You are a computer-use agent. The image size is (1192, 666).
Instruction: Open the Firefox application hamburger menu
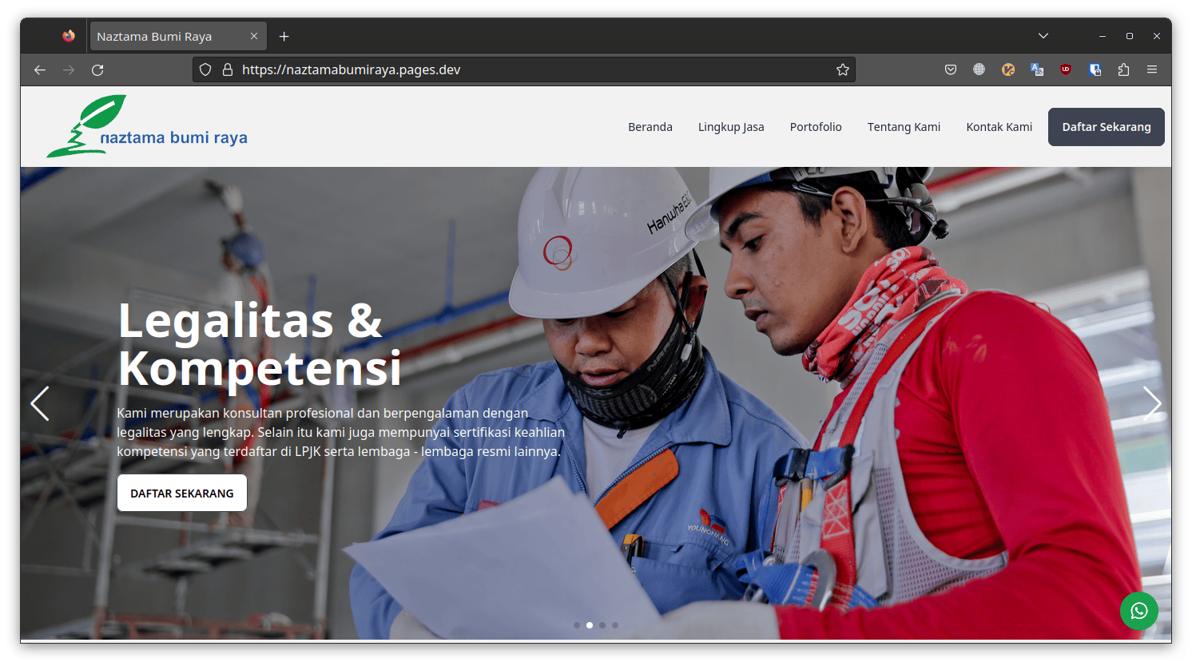(x=1152, y=69)
